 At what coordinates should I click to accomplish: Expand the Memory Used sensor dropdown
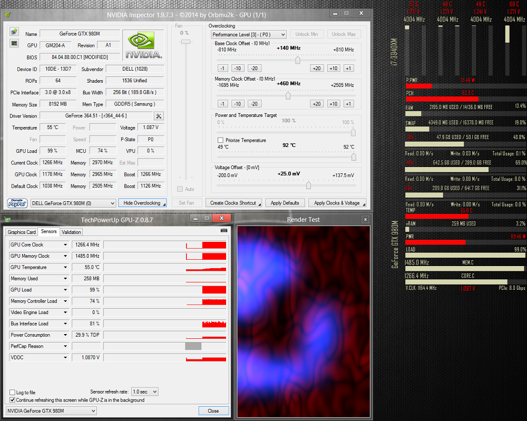[x=65, y=279]
